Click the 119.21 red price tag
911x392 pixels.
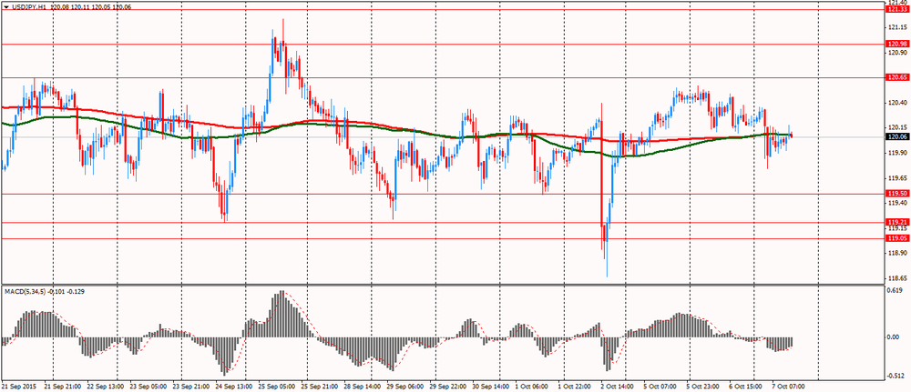pos(896,222)
